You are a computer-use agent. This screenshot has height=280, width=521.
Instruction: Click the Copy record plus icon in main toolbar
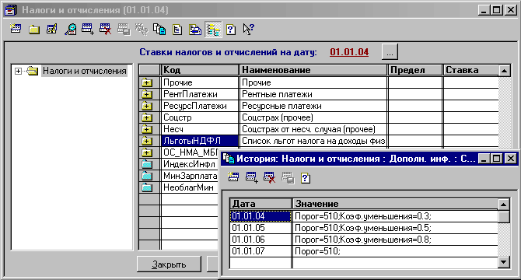(x=88, y=30)
